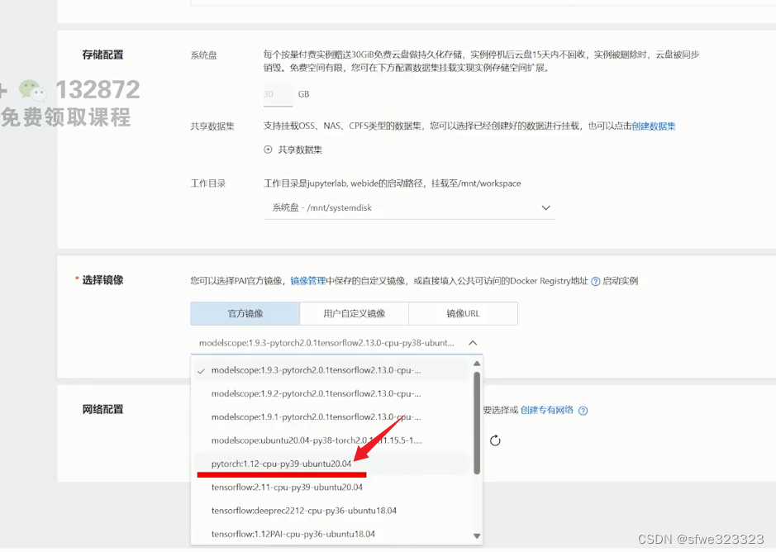776x552 pixels.
Task: Switch to 官方镜像 tab
Action: click(x=245, y=313)
